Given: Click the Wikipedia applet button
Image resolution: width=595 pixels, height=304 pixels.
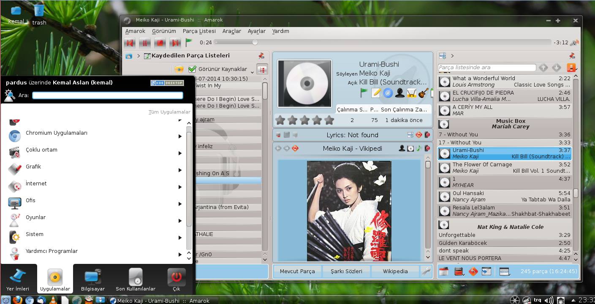Looking at the screenshot, I should [395, 271].
